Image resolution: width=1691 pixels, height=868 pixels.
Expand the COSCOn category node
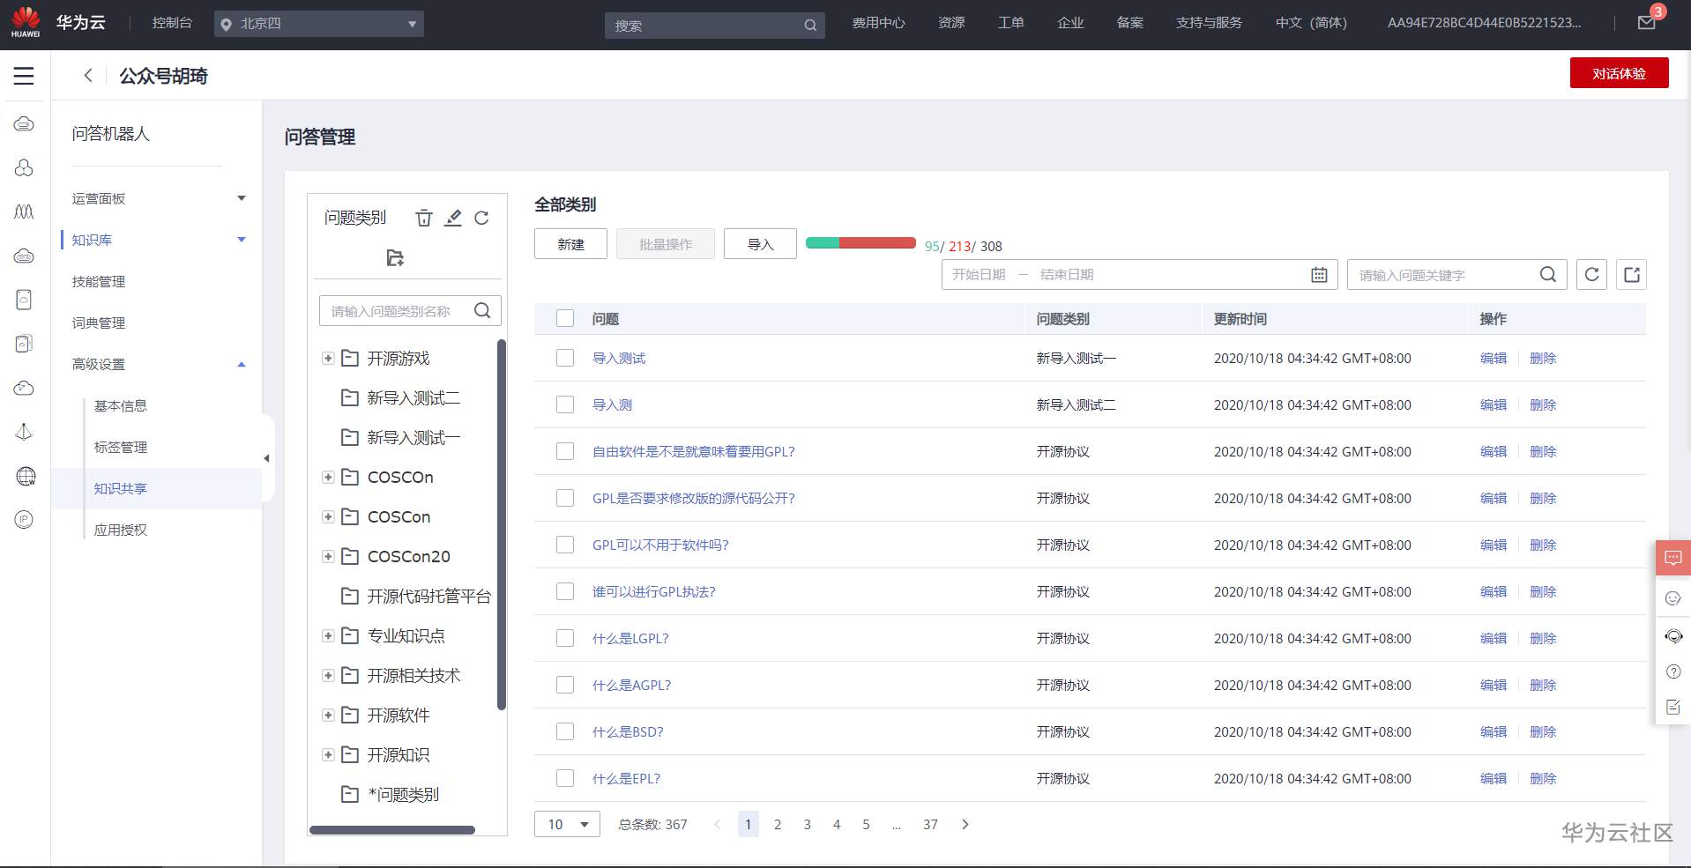pos(326,477)
